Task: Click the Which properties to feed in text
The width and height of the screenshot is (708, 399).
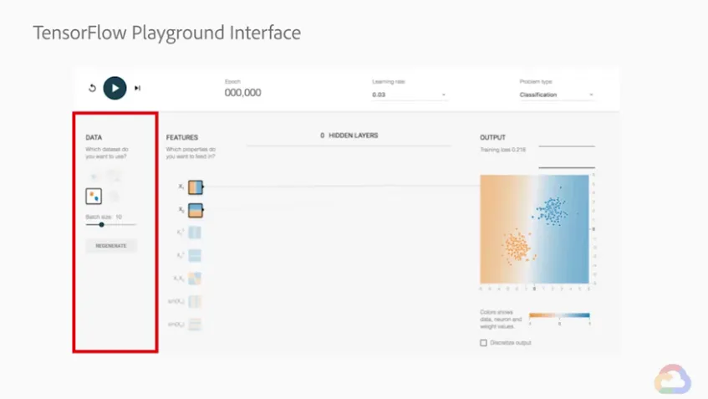Action: point(191,153)
